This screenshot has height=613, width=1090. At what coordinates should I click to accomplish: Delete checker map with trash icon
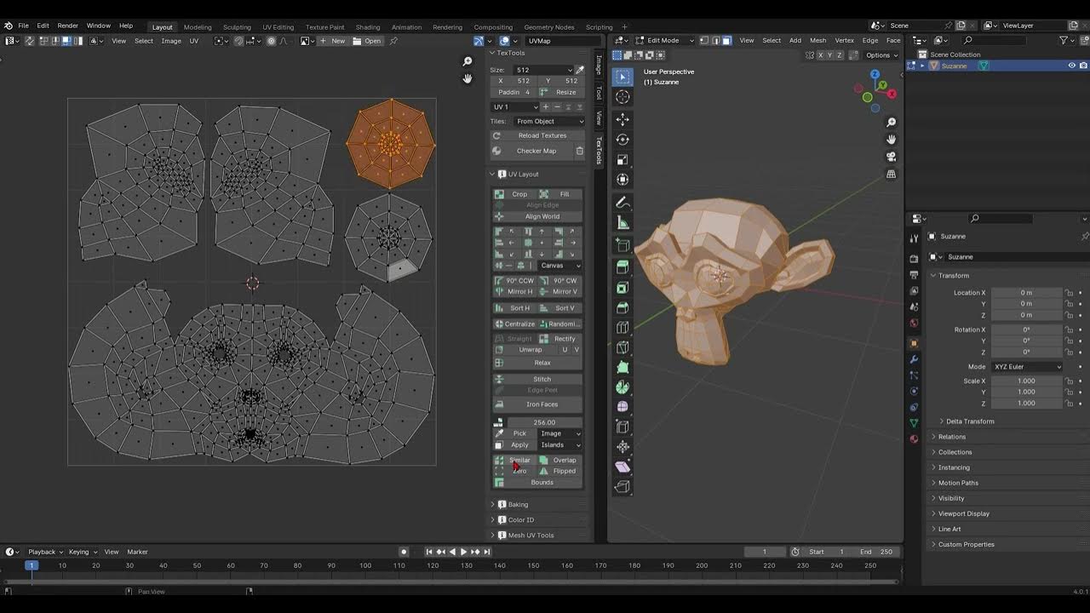coord(580,151)
